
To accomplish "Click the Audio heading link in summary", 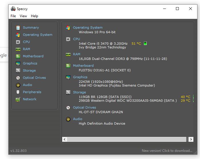I will [78, 119].
